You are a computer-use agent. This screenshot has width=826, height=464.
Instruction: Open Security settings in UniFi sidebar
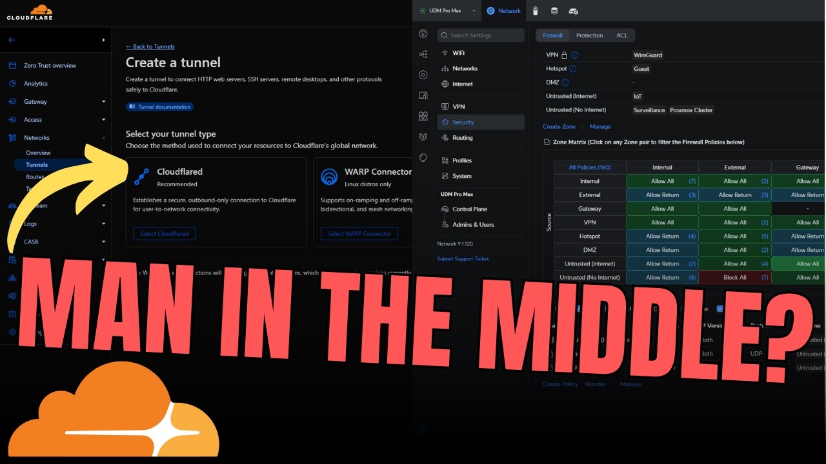[x=481, y=122]
